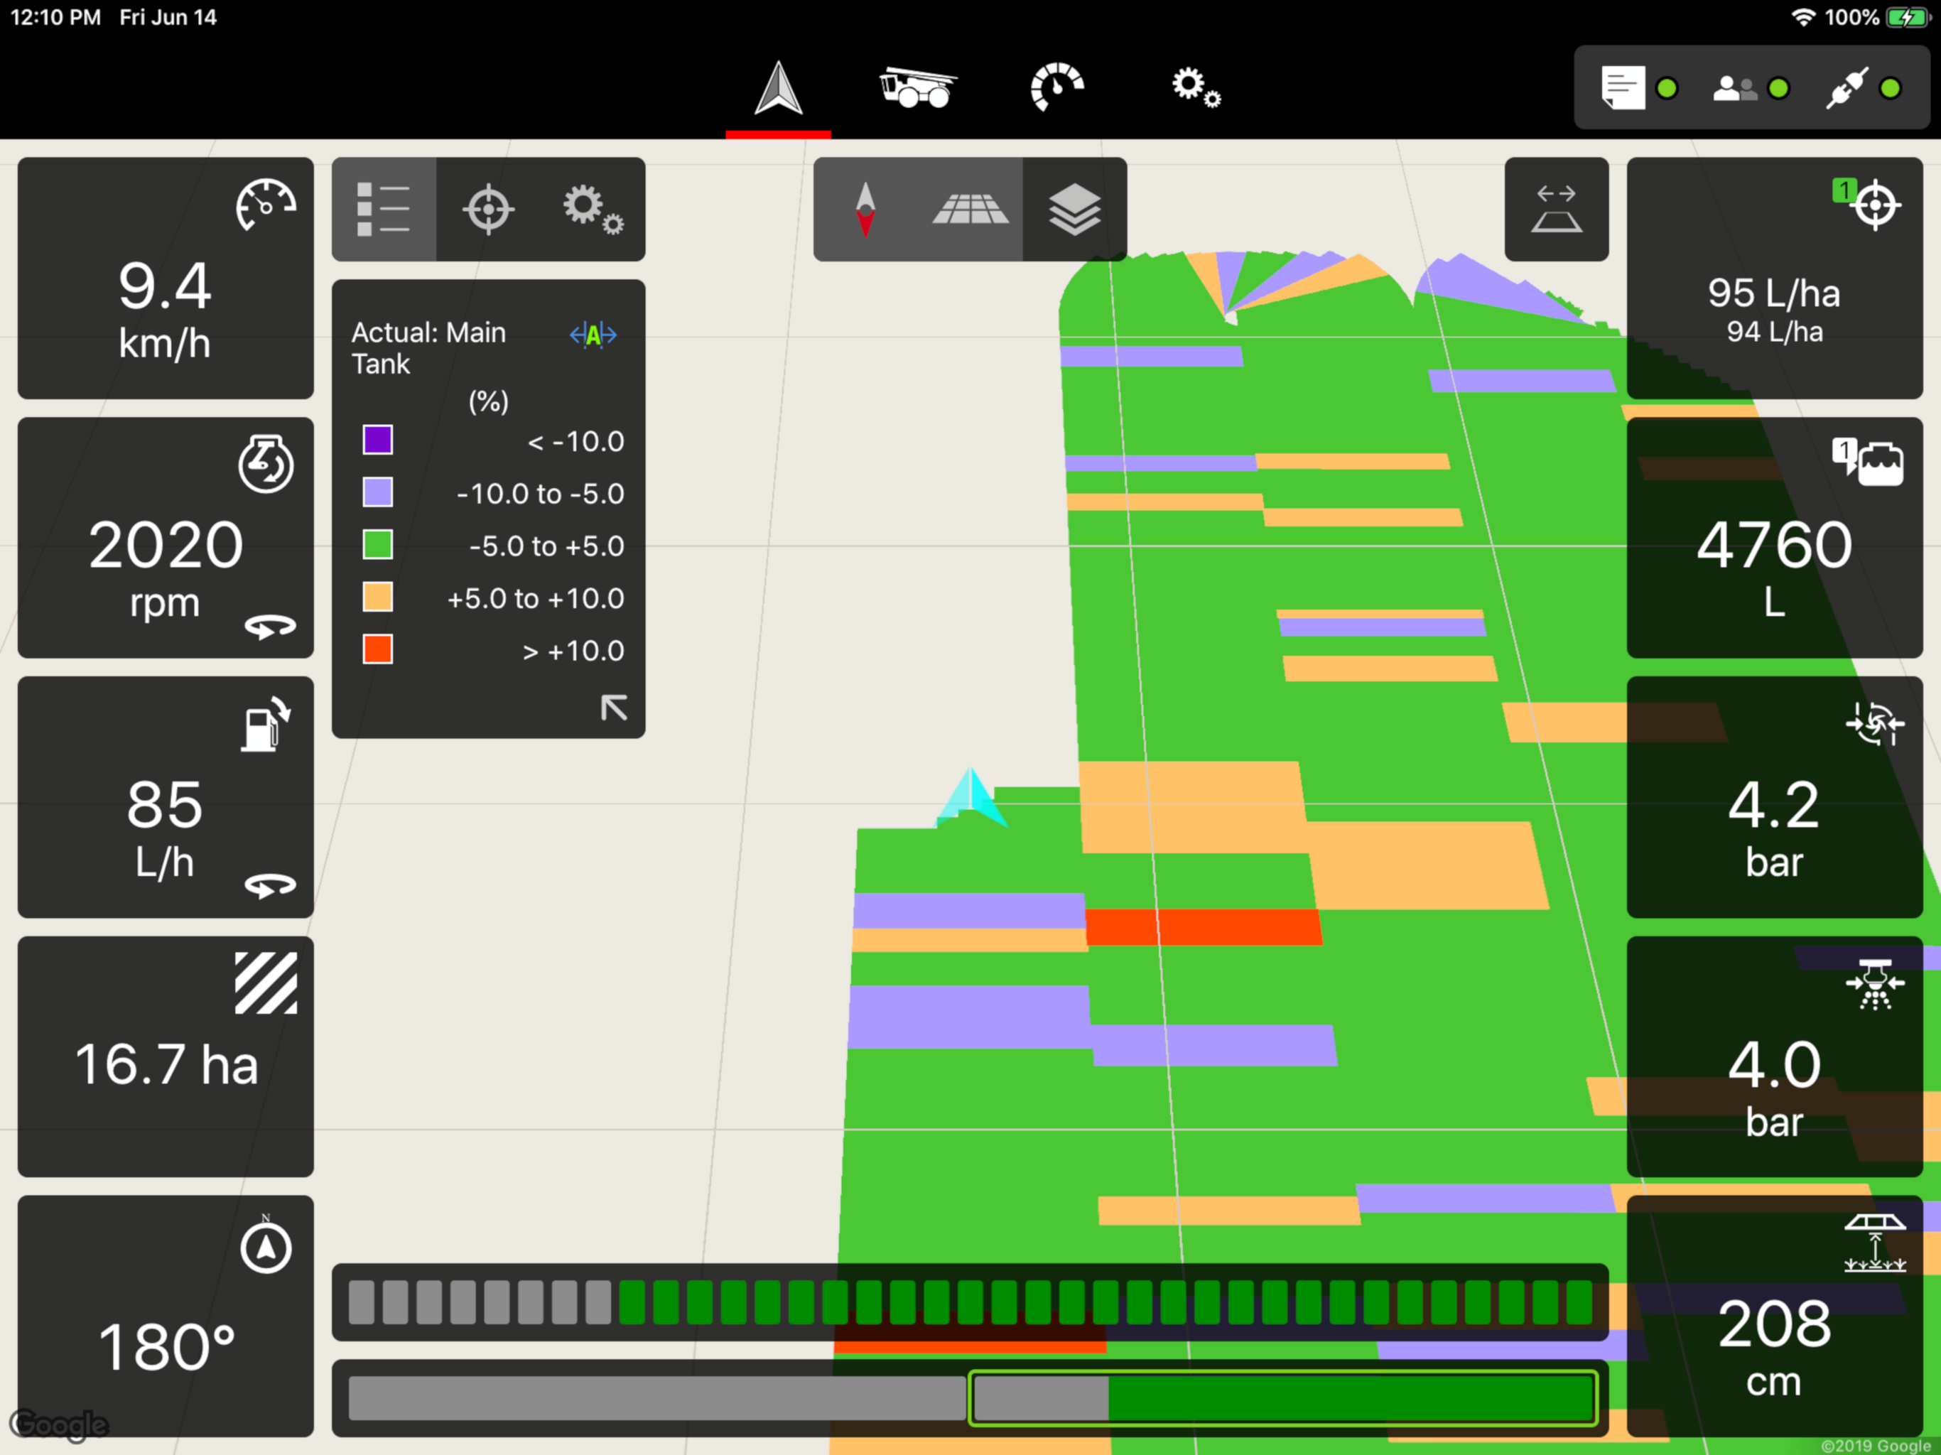Select the light purple -10.0 to -5.0 swatch

coord(377,492)
